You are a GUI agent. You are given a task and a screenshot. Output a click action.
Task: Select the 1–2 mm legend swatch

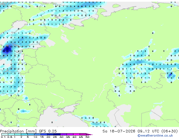pyautogui.click(x=18, y=134)
